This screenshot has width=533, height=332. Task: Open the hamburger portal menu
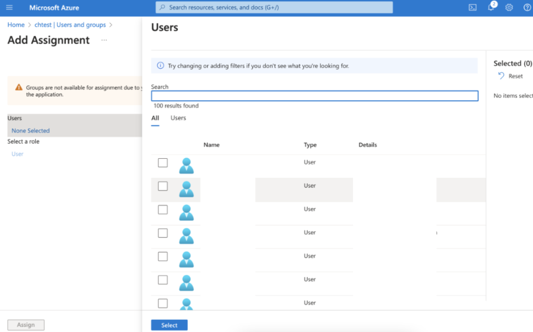9,7
